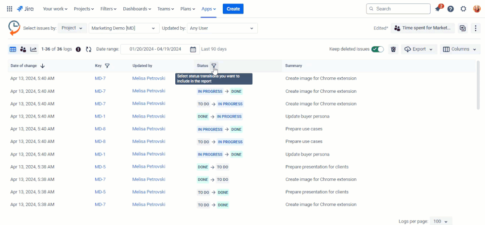The height and width of the screenshot is (225, 485).
Task: Switch to the chart view icon
Action: [33, 49]
